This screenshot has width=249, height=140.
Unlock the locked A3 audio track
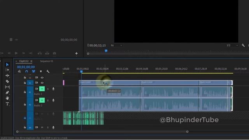coord(25,118)
